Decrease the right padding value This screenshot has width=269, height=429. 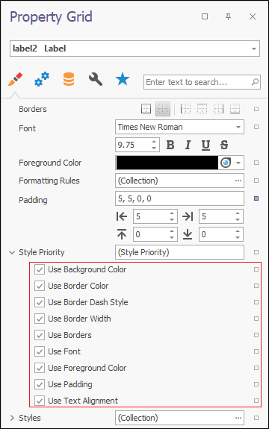tap(238, 219)
